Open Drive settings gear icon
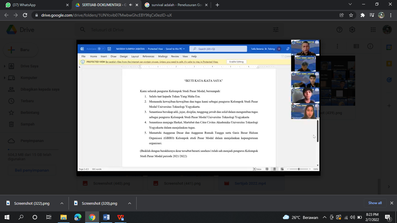397x223 pixels. 352,30
